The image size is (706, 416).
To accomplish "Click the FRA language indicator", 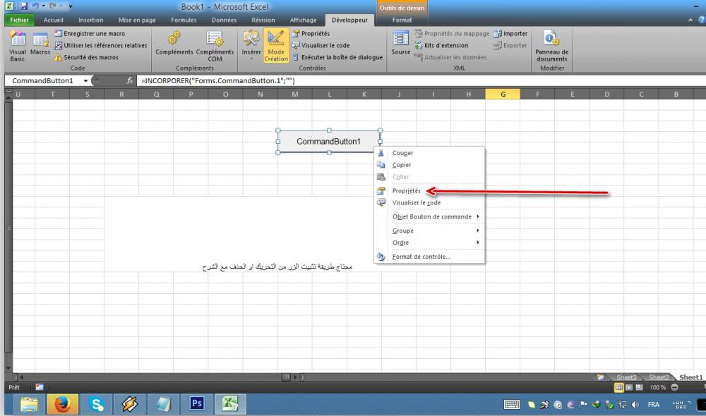I will (x=653, y=405).
